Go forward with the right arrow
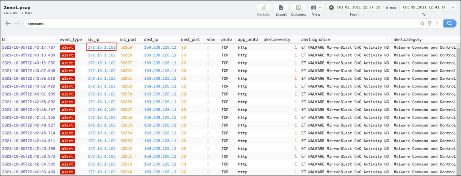 17,24
